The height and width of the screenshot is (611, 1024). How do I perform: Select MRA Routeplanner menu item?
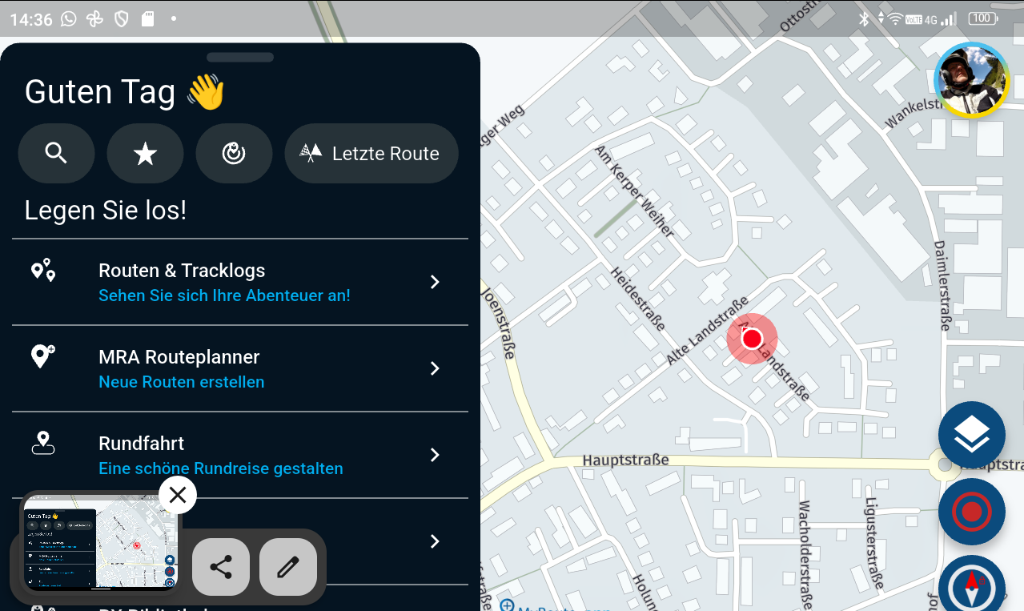coord(179,357)
